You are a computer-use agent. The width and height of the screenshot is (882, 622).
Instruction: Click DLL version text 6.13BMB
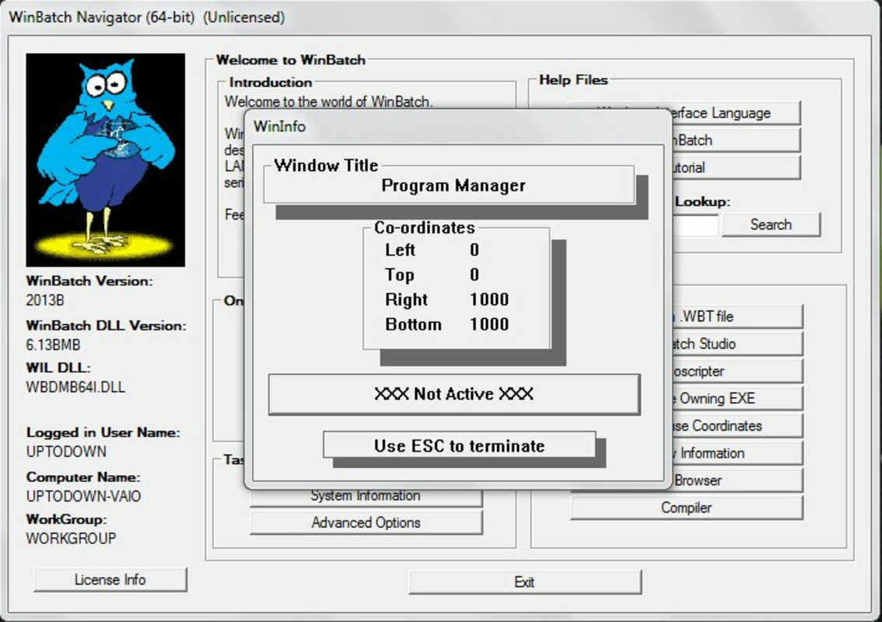53,344
